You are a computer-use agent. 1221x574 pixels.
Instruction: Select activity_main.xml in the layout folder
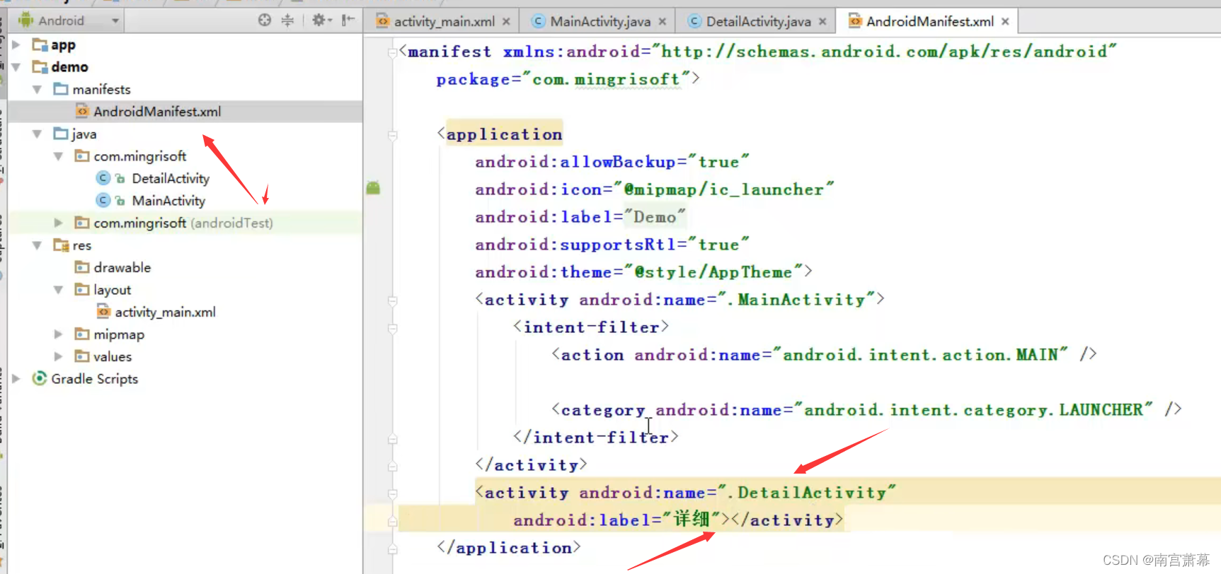pyautogui.click(x=186, y=312)
